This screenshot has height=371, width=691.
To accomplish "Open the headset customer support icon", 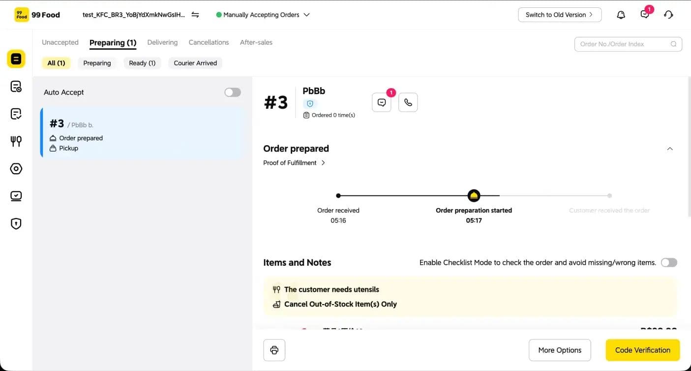I will pos(668,15).
